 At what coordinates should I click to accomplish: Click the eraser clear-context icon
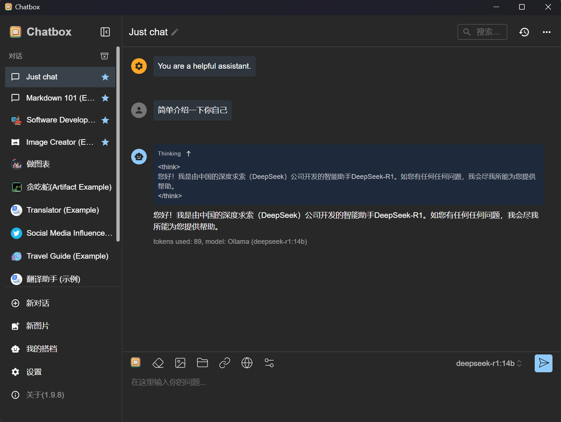pos(158,363)
